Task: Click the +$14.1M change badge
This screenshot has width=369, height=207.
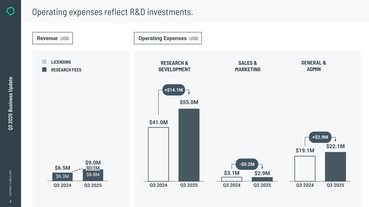Action: tap(174, 90)
